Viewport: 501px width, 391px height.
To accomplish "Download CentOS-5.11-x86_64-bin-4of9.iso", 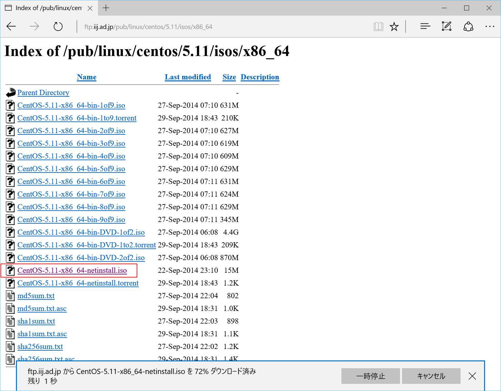I will pos(71,156).
